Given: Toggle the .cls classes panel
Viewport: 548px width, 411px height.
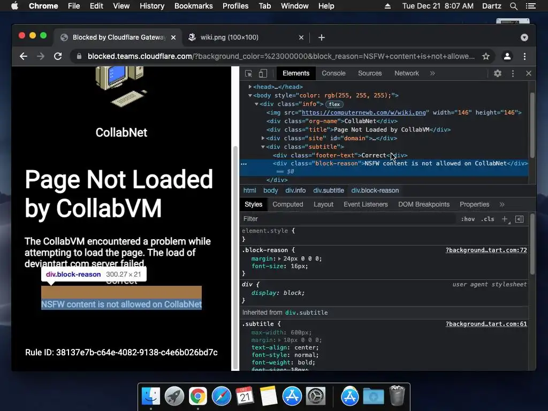Looking at the screenshot, I should (488, 219).
